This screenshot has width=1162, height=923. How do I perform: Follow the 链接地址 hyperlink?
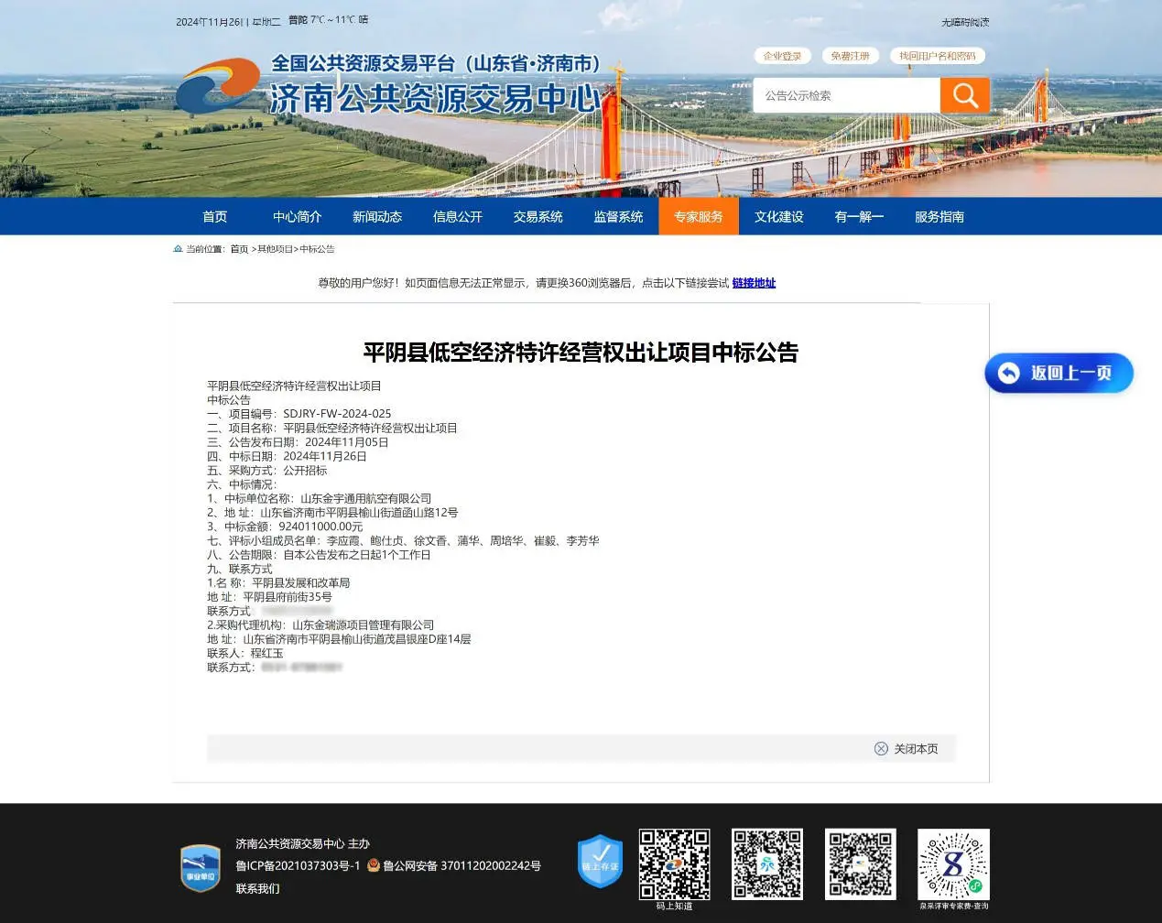pos(754,283)
